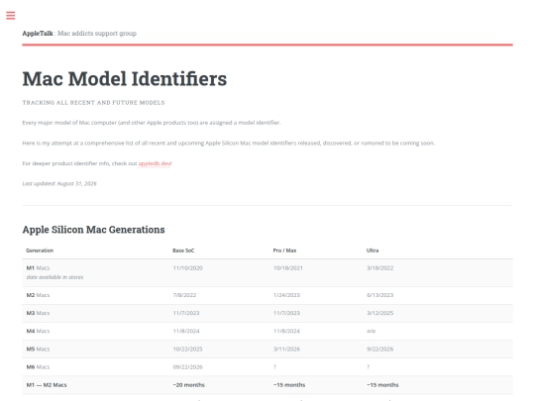The height and width of the screenshot is (401, 535).
Task: Select the M4 Macs row label
Action: click(x=38, y=331)
